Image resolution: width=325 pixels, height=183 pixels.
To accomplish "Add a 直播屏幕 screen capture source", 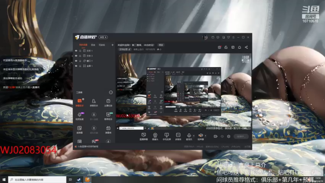I will click(144, 137).
